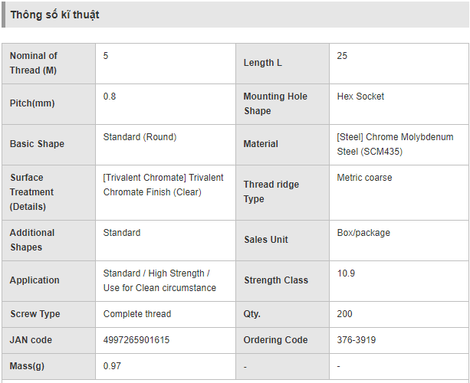Select the "Length L" label cell
470x383 pixels.
263,63
